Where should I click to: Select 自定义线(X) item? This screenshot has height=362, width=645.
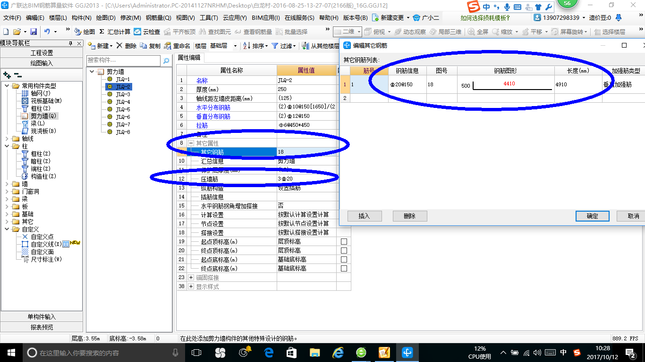[x=46, y=244]
